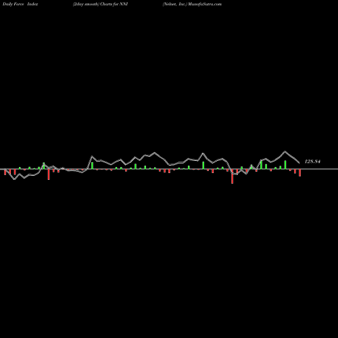338x338 pixels.
Task: Click the 'Daily Force Index' title text
Action: pyautogui.click(x=20, y=4)
